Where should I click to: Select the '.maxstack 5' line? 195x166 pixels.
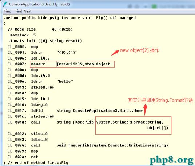(x=22, y=35)
